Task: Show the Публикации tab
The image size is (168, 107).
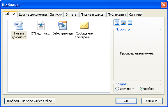Action: [117, 14]
